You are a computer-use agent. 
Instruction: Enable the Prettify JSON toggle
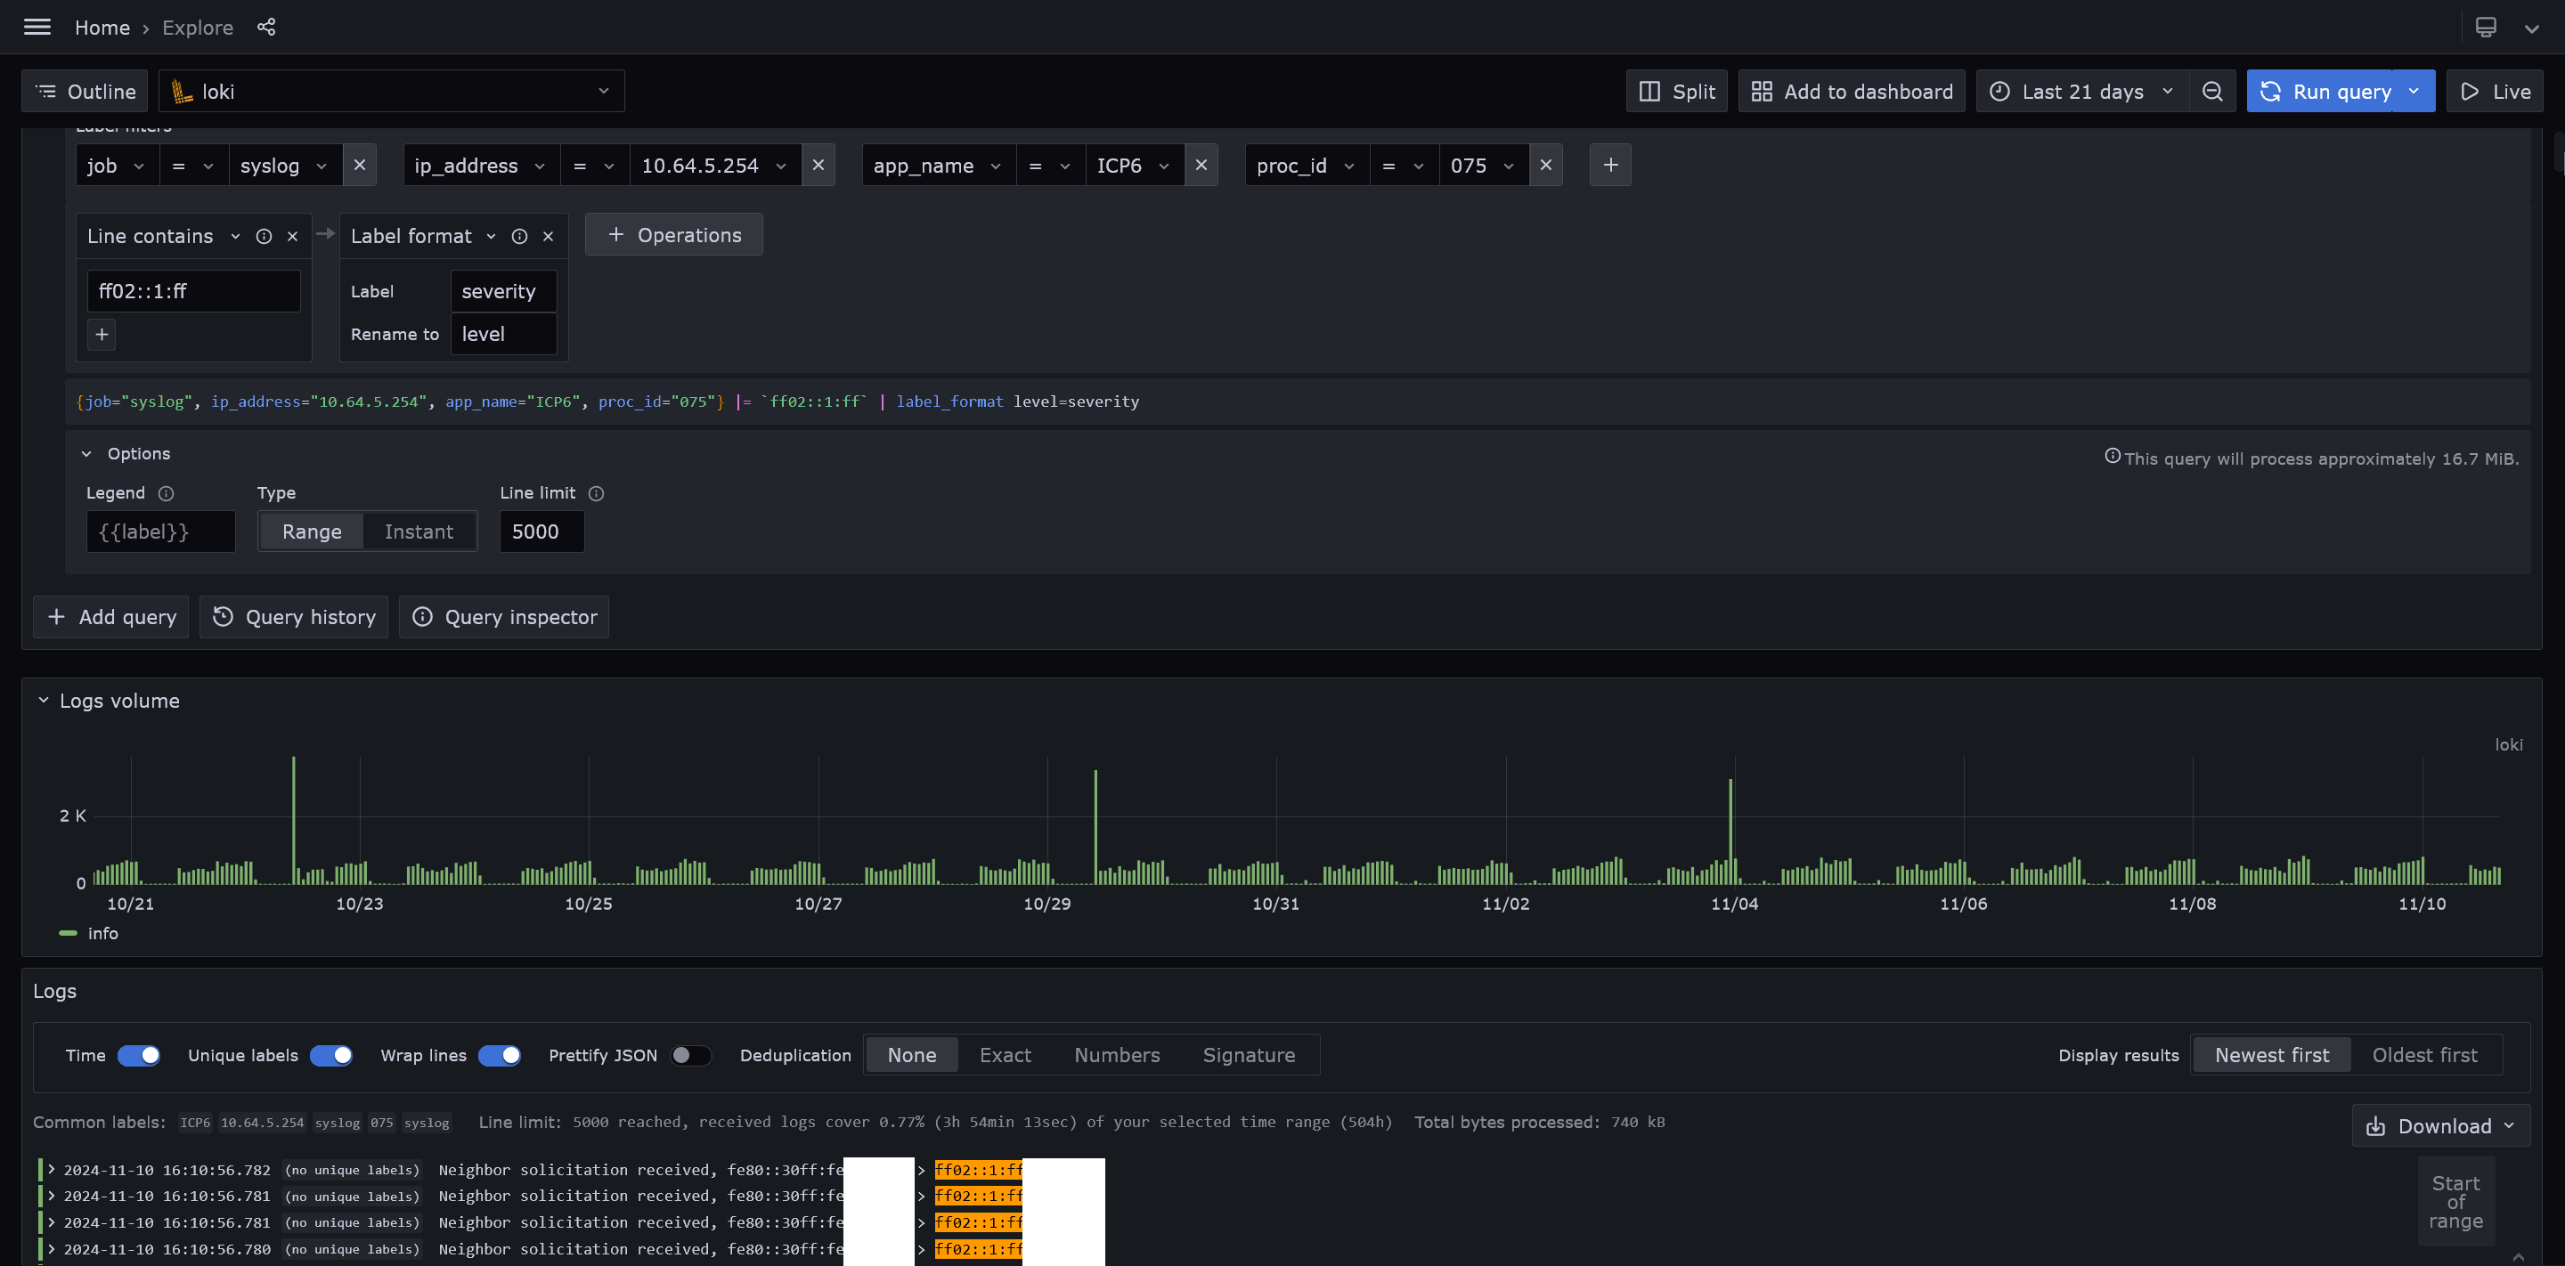(x=691, y=1055)
